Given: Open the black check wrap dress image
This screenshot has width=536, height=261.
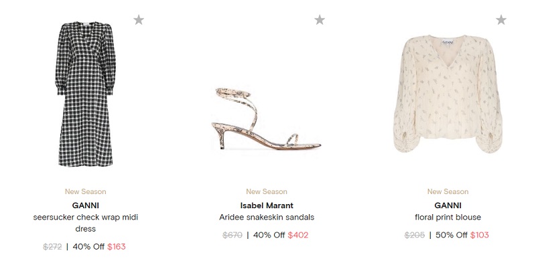Looking at the screenshot, I should click(x=86, y=94).
